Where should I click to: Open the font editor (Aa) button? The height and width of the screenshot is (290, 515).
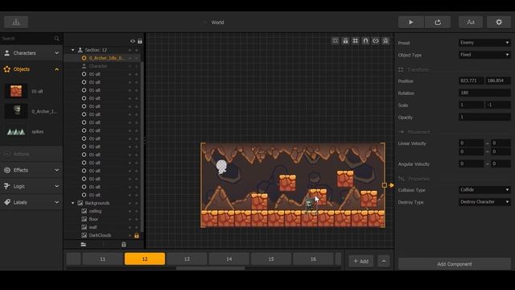click(471, 23)
